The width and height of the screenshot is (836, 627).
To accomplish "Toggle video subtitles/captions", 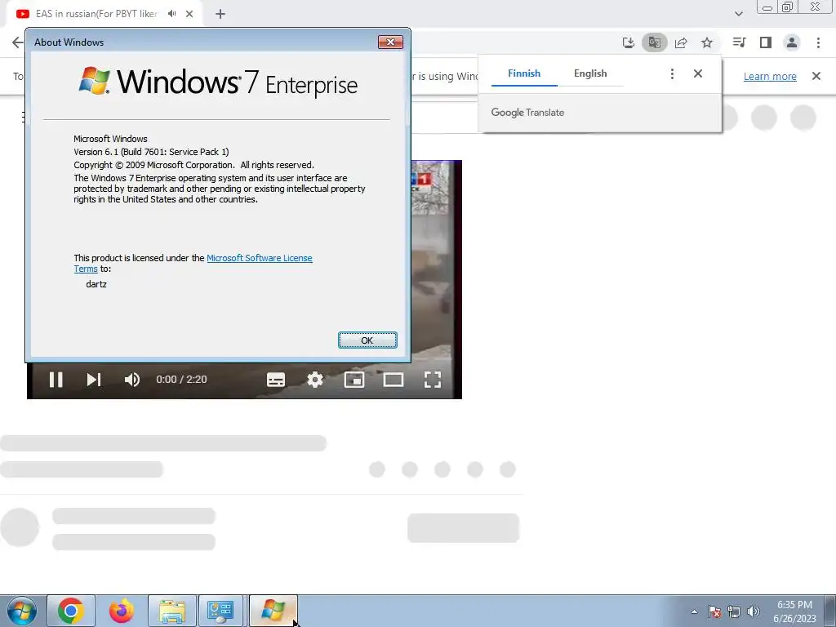I will [276, 380].
